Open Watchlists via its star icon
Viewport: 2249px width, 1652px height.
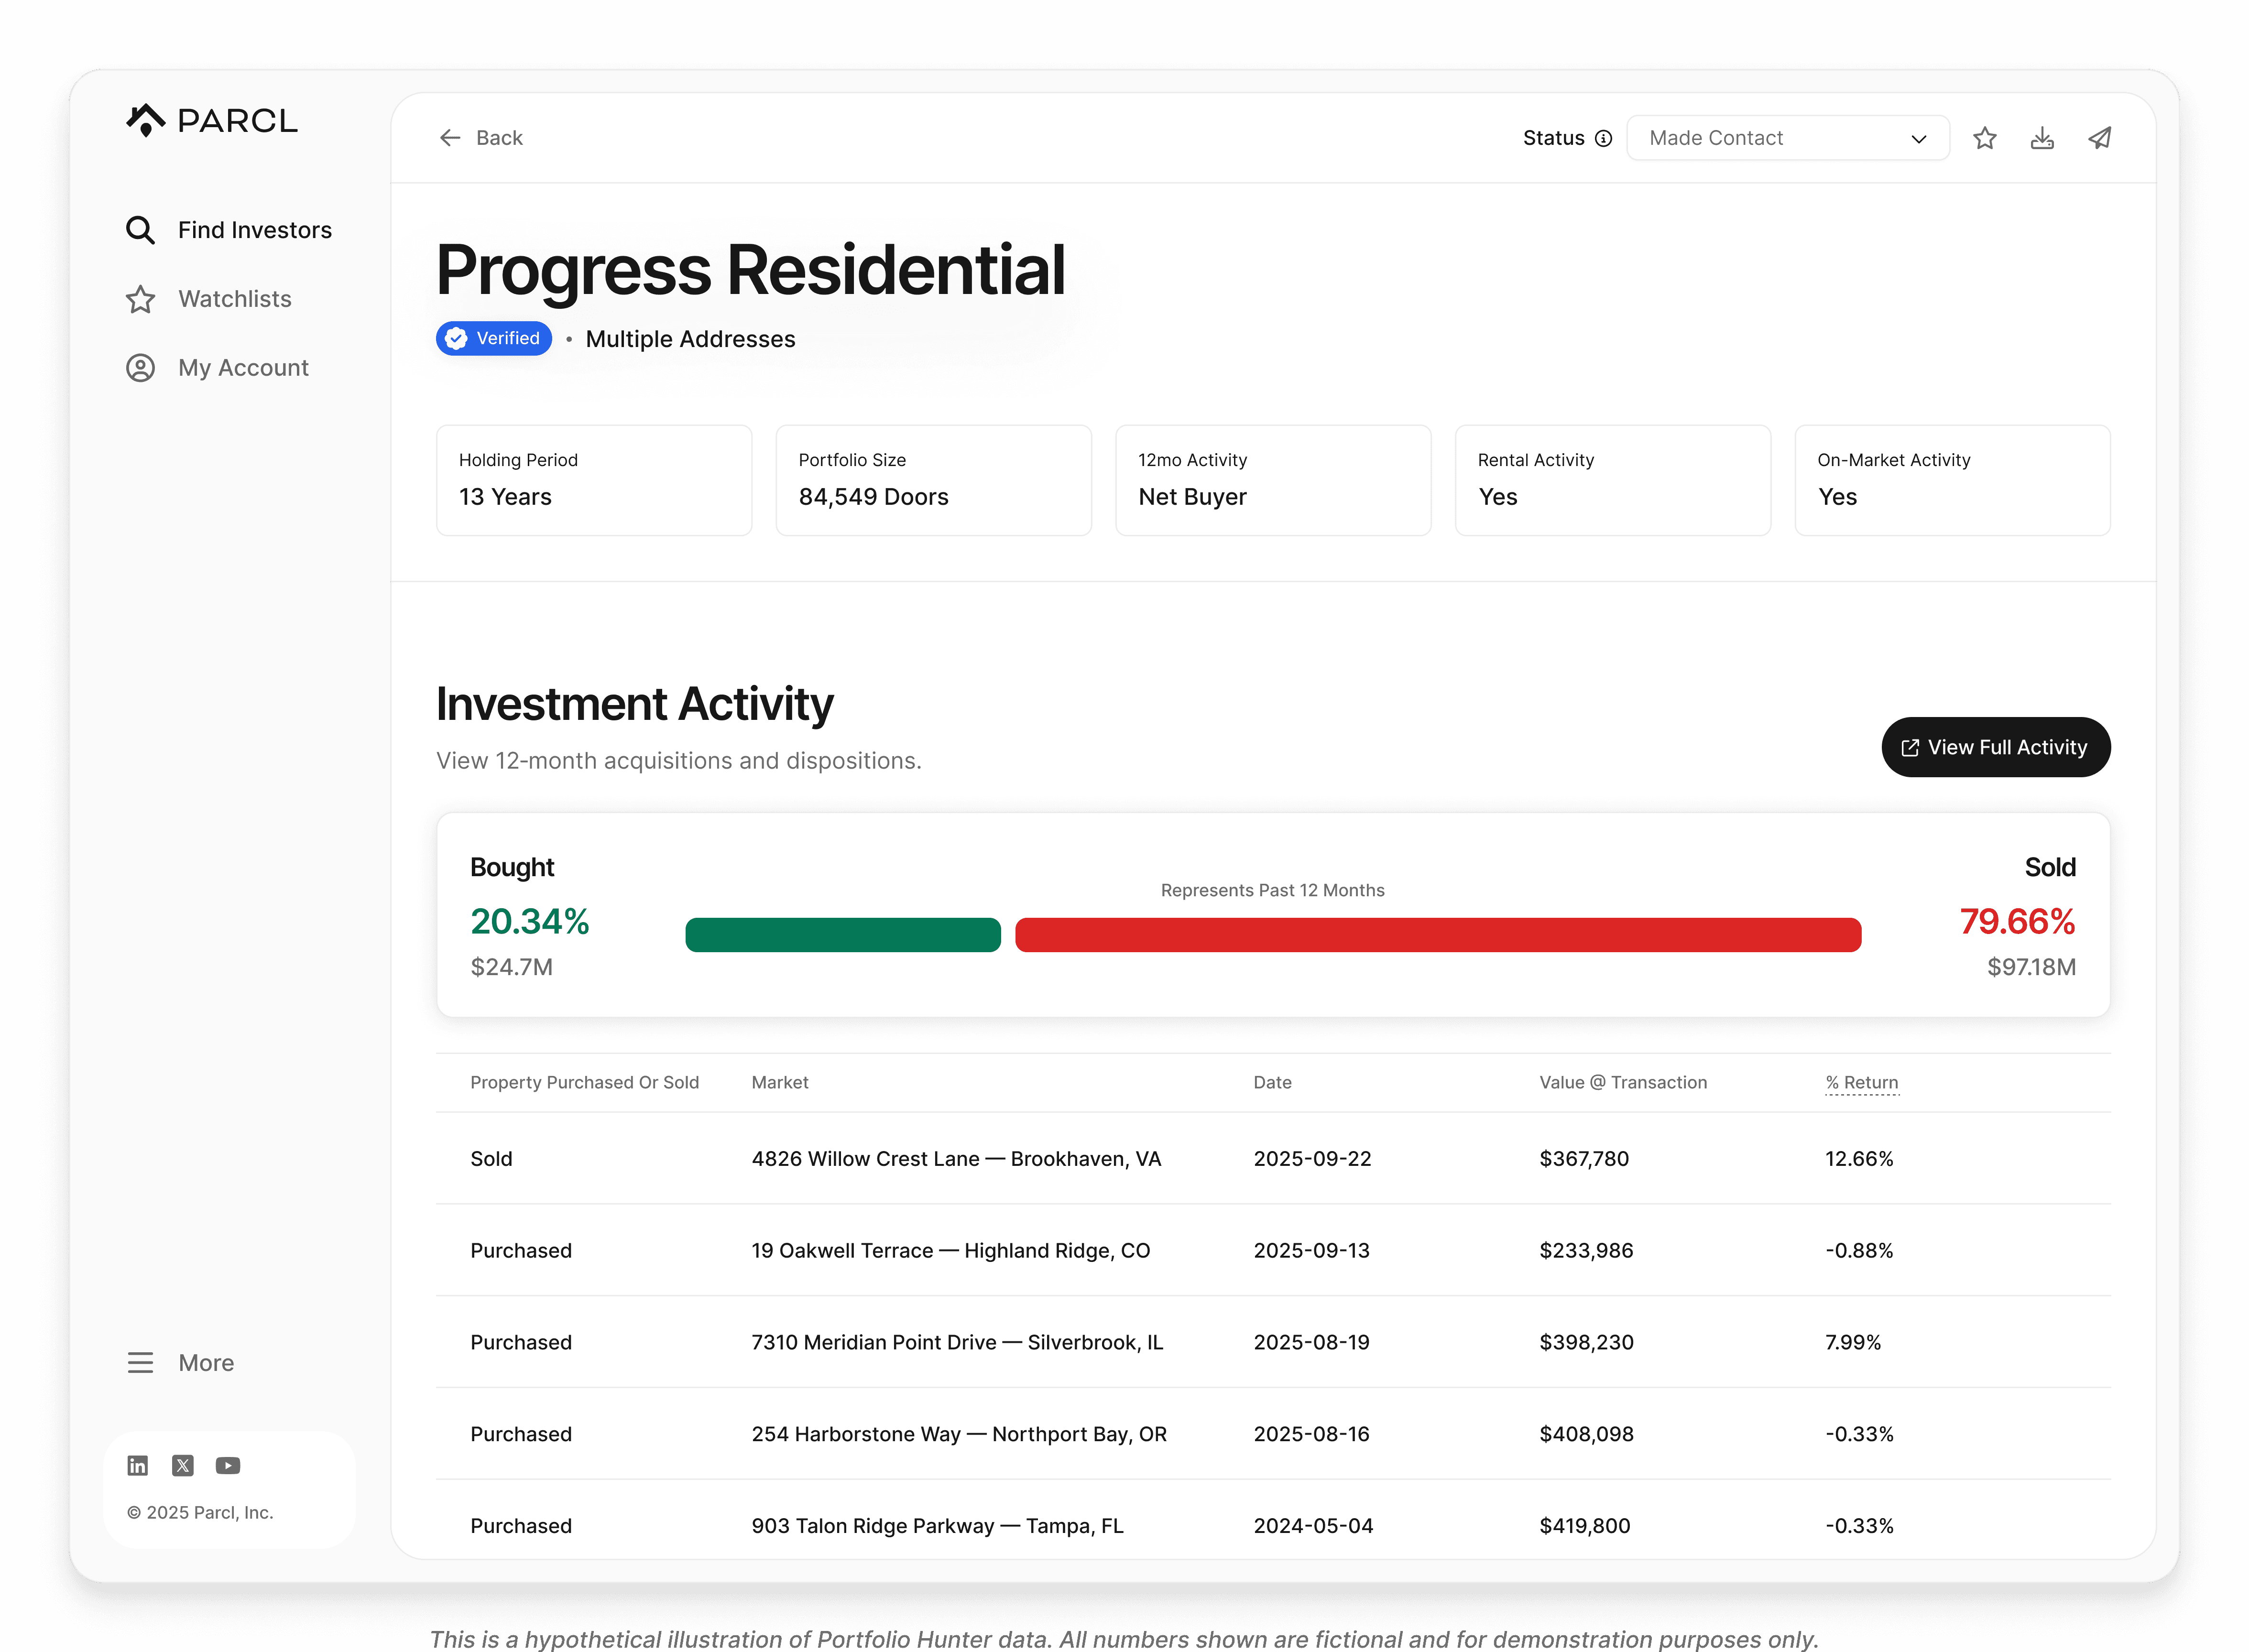[140, 299]
